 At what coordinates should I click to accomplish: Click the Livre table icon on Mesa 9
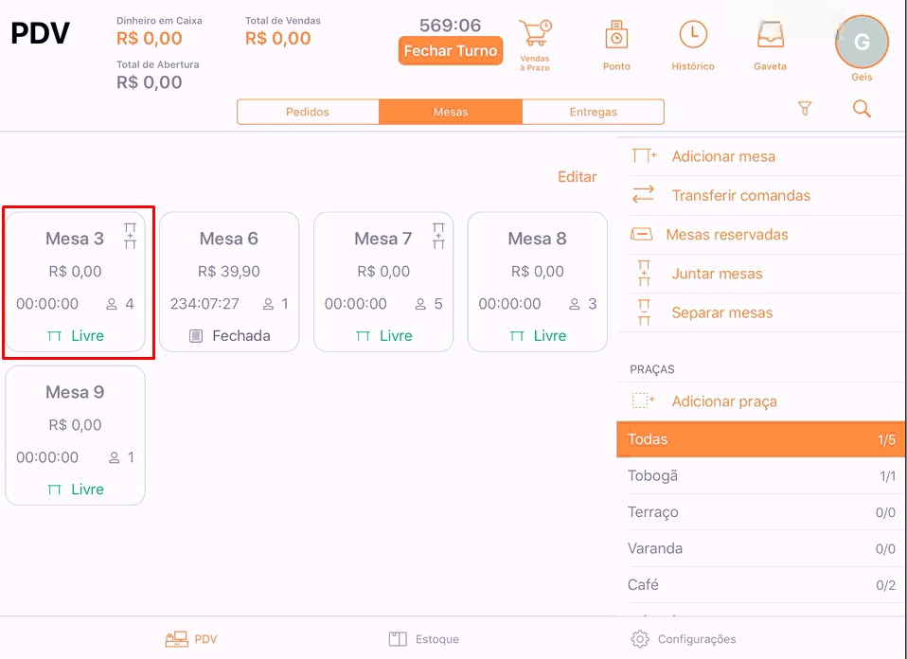pos(54,490)
